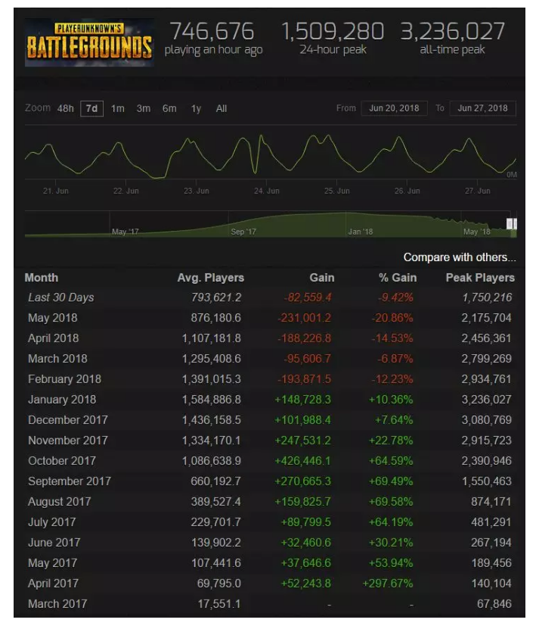Open the Compare with others link
The width and height of the screenshot is (536, 629).
tap(460, 257)
